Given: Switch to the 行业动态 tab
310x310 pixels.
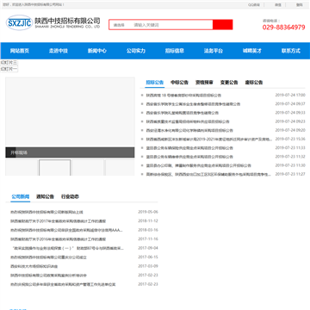Looking at the screenshot, I should tap(70, 196).
